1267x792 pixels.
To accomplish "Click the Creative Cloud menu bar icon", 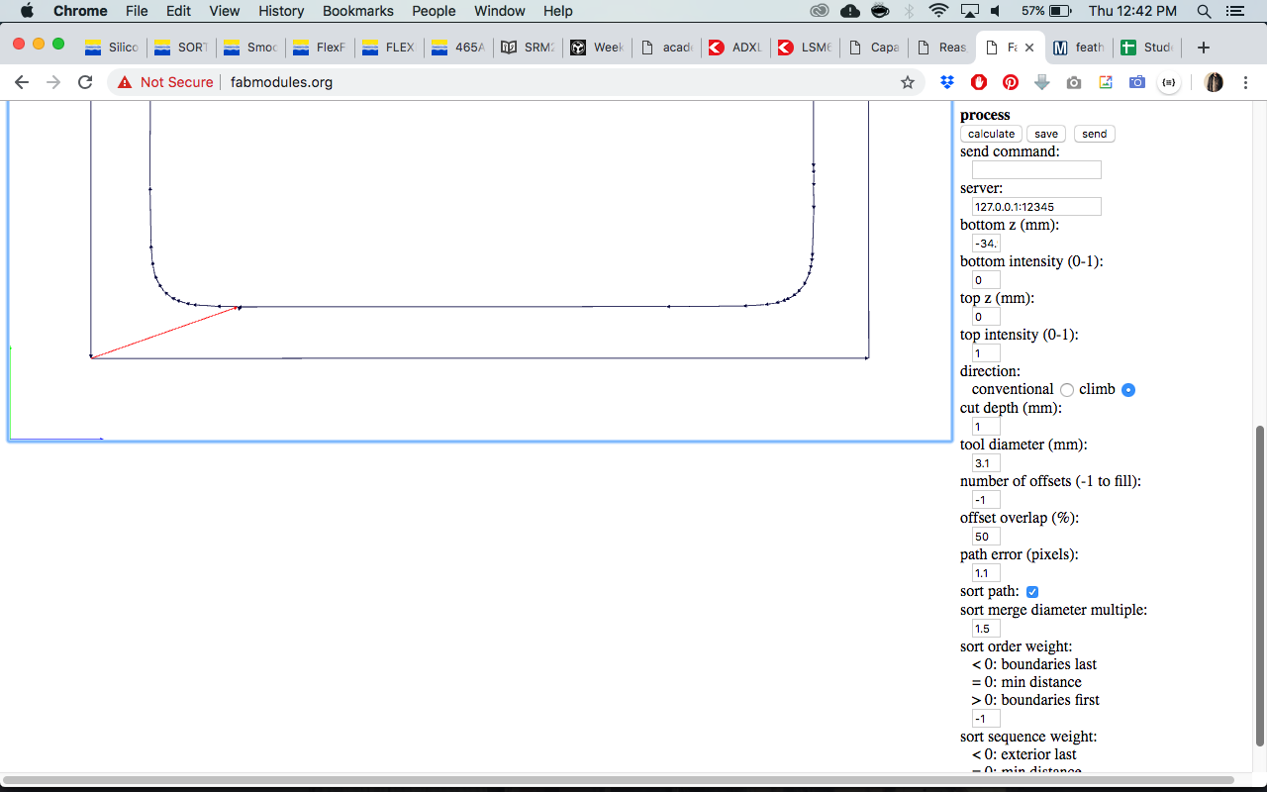I will tap(820, 11).
